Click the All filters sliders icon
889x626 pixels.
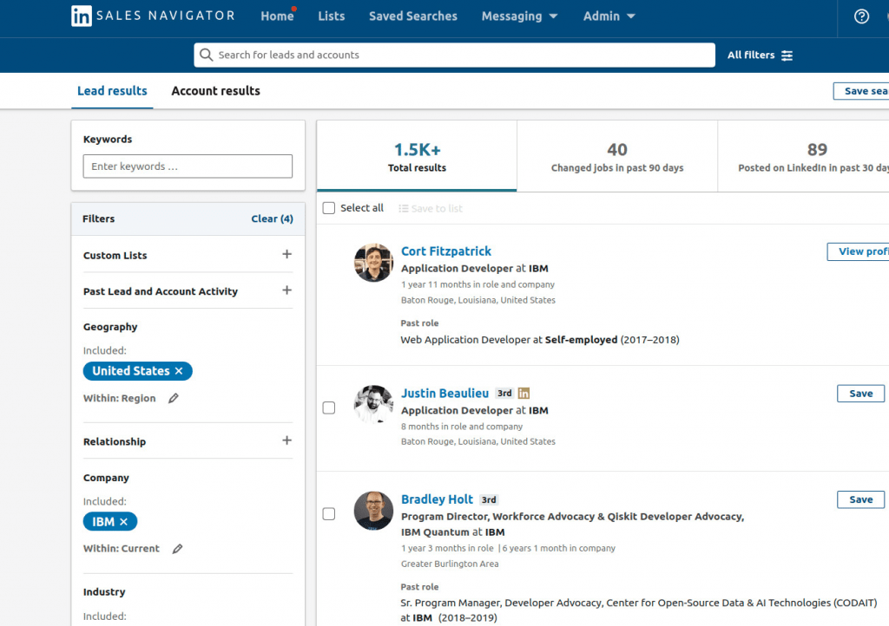click(787, 55)
